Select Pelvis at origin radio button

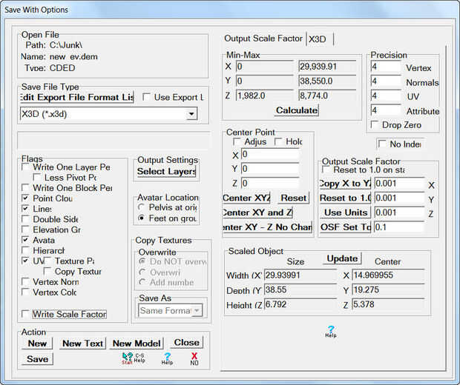click(142, 207)
